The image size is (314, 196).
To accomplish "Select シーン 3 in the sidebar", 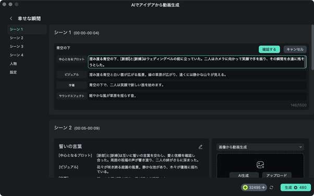I will tap(17, 46).
